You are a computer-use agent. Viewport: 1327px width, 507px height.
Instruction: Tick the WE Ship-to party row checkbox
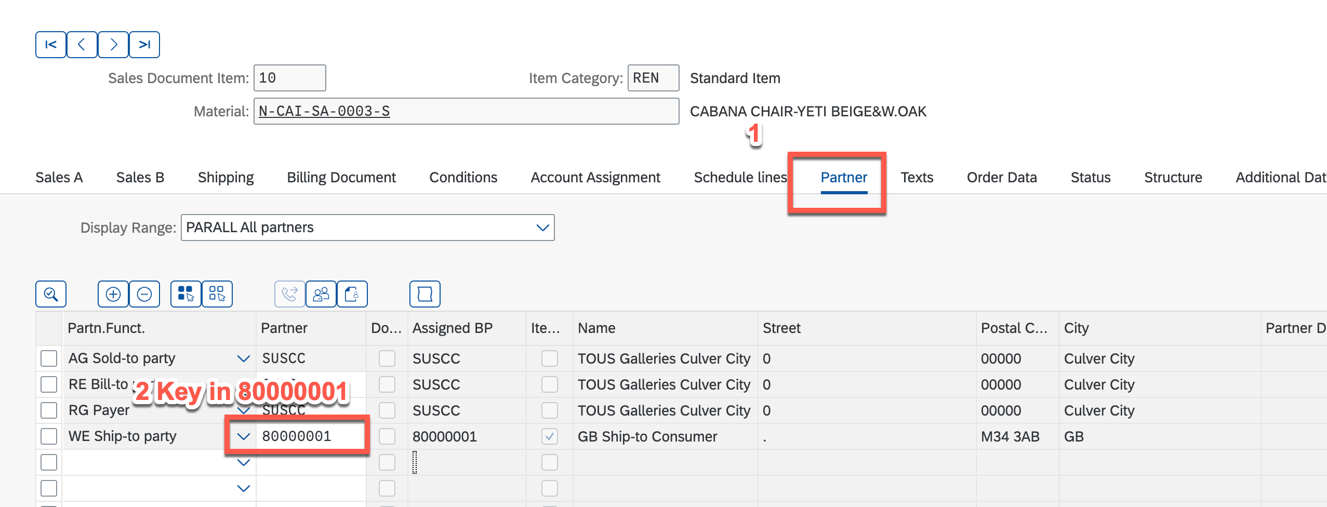(x=49, y=436)
